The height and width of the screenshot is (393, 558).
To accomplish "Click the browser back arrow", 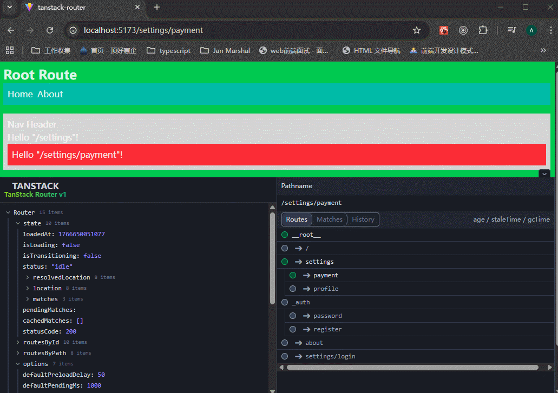I will click(x=11, y=30).
